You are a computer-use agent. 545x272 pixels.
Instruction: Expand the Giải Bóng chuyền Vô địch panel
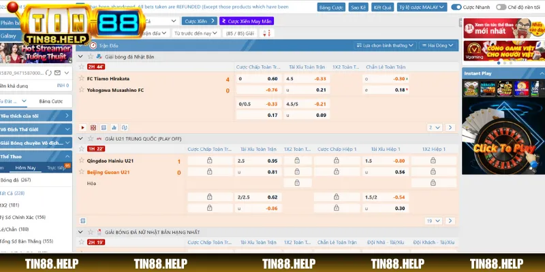[x=35, y=143]
